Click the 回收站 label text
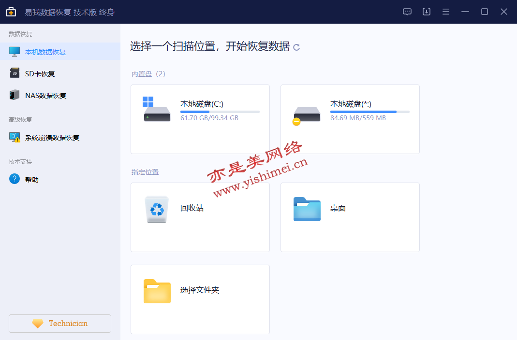This screenshot has height=340, width=517. tap(192, 208)
